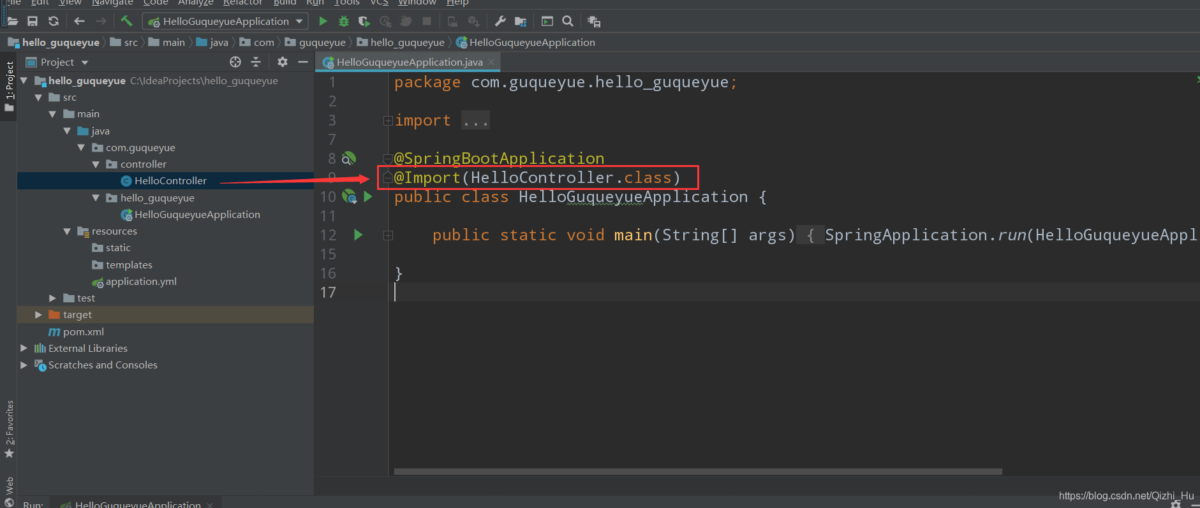The width and height of the screenshot is (1200, 508).
Task: Expand the folded import block on line 3
Action: point(387,120)
